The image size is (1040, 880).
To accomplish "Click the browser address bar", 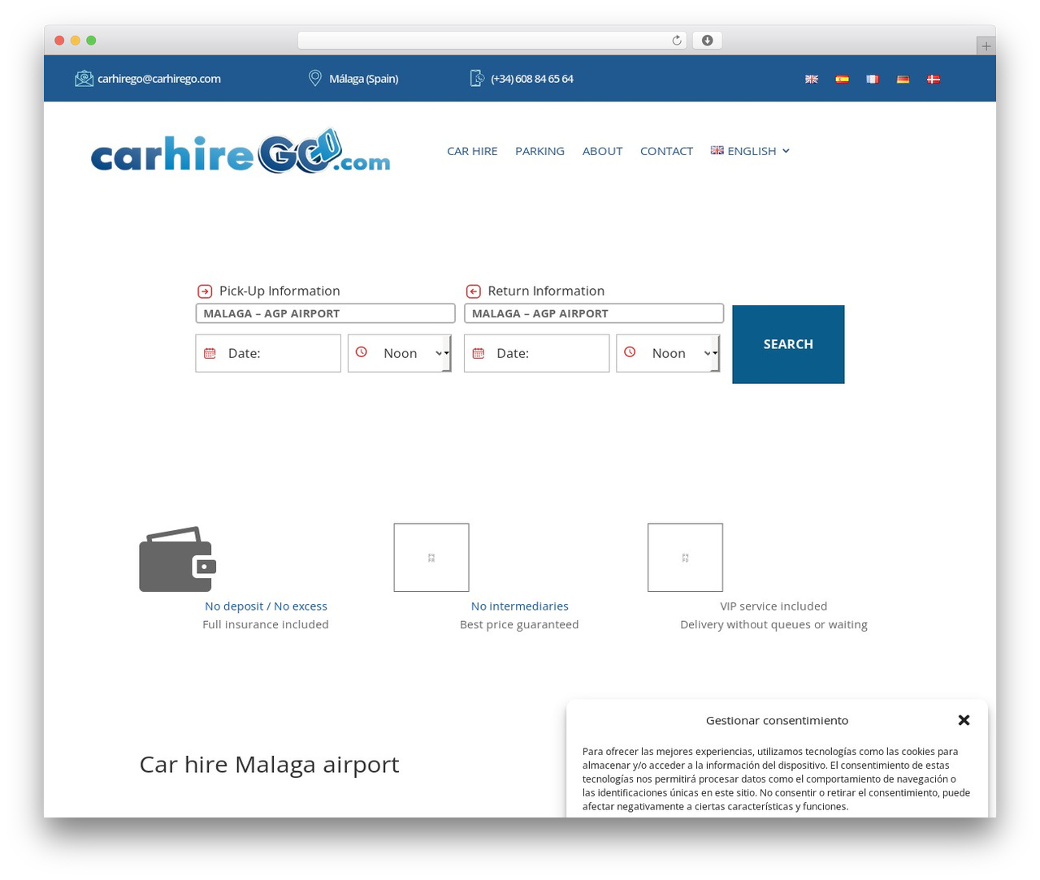I will (492, 41).
